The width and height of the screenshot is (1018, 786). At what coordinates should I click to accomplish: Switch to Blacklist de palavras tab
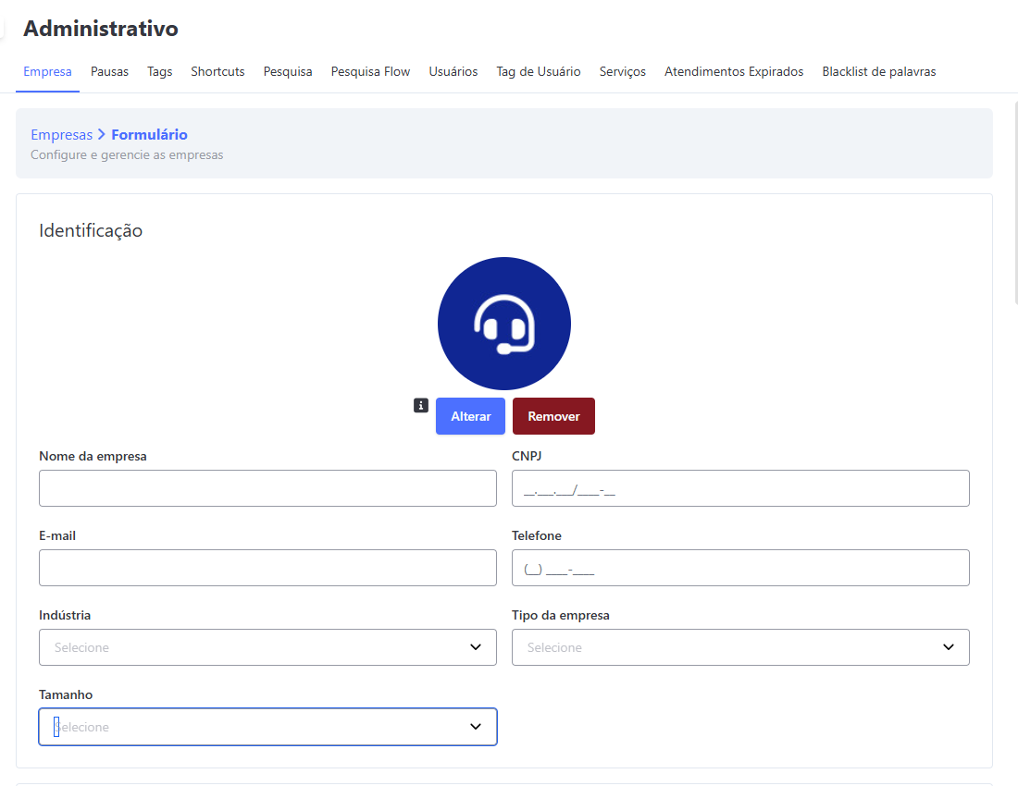coord(878,71)
